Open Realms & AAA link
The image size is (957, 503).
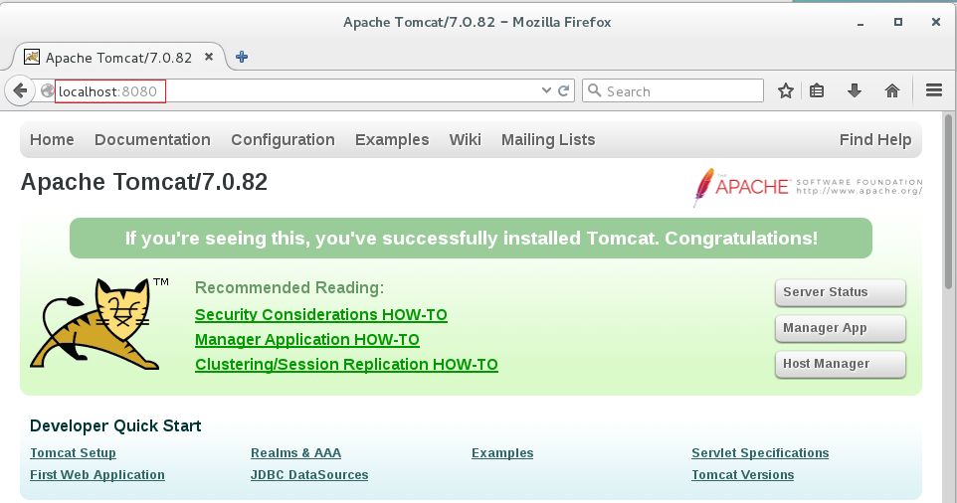[x=295, y=453]
